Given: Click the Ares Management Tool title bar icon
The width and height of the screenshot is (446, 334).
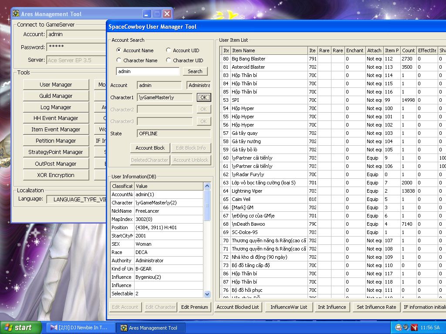Looking at the screenshot, I should pyautogui.click(x=16, y=14).
